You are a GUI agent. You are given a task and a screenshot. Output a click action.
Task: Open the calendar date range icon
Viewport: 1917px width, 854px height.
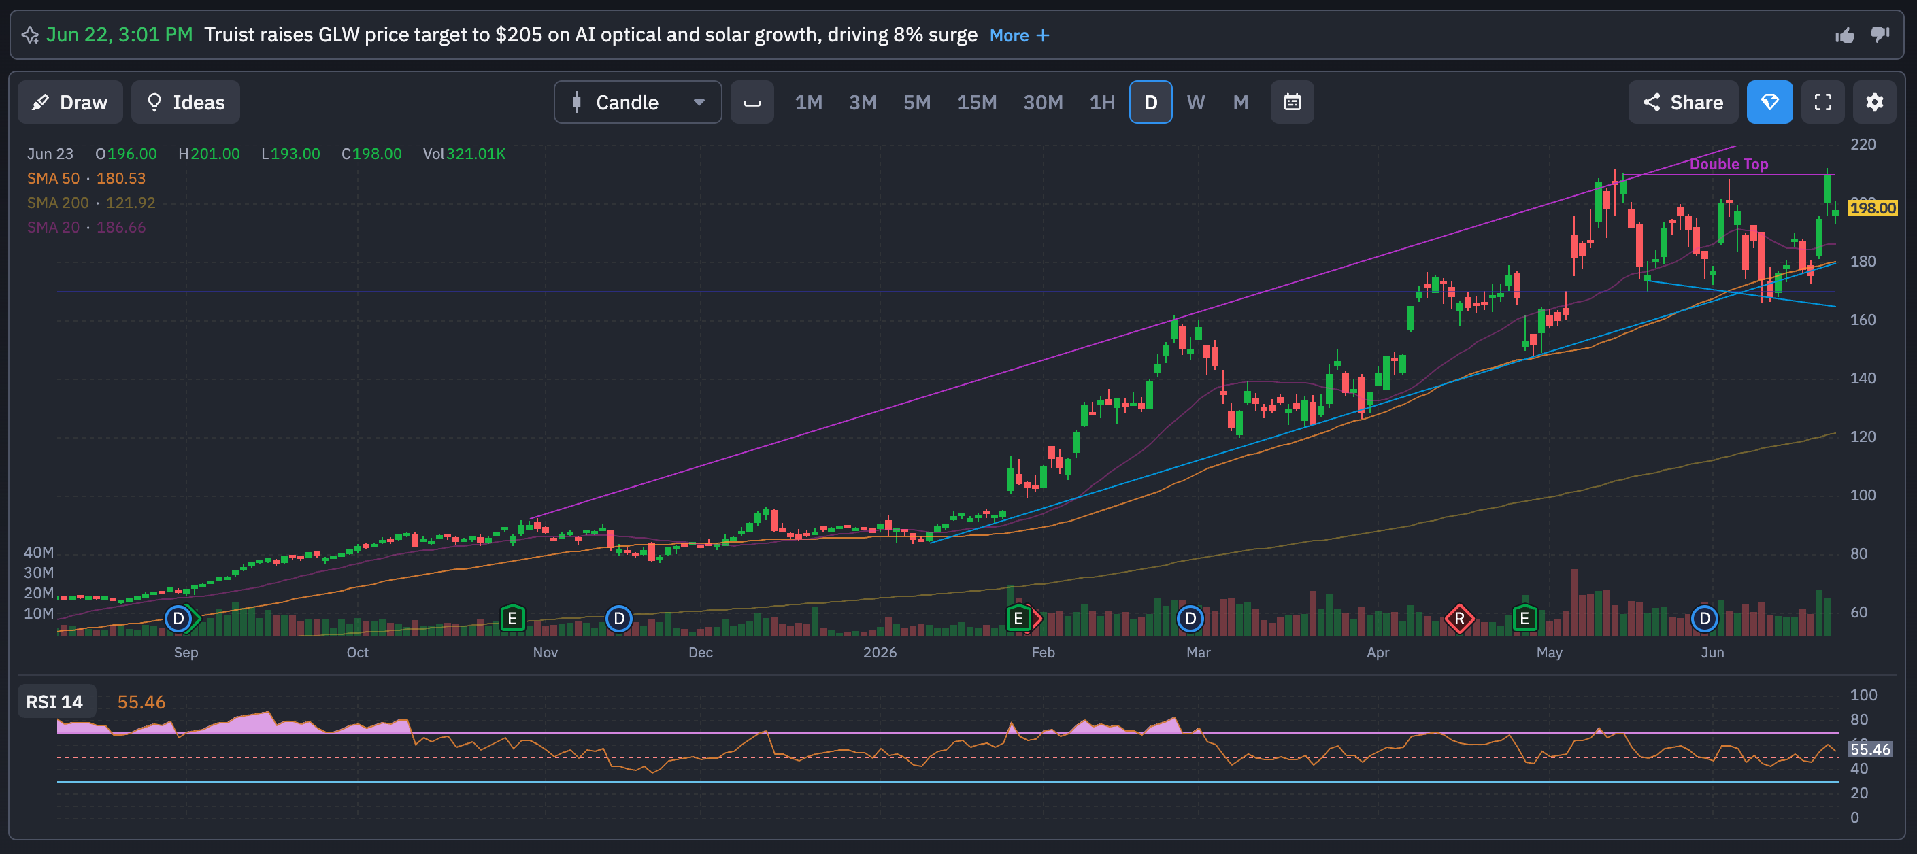(x=1292, y=102)
